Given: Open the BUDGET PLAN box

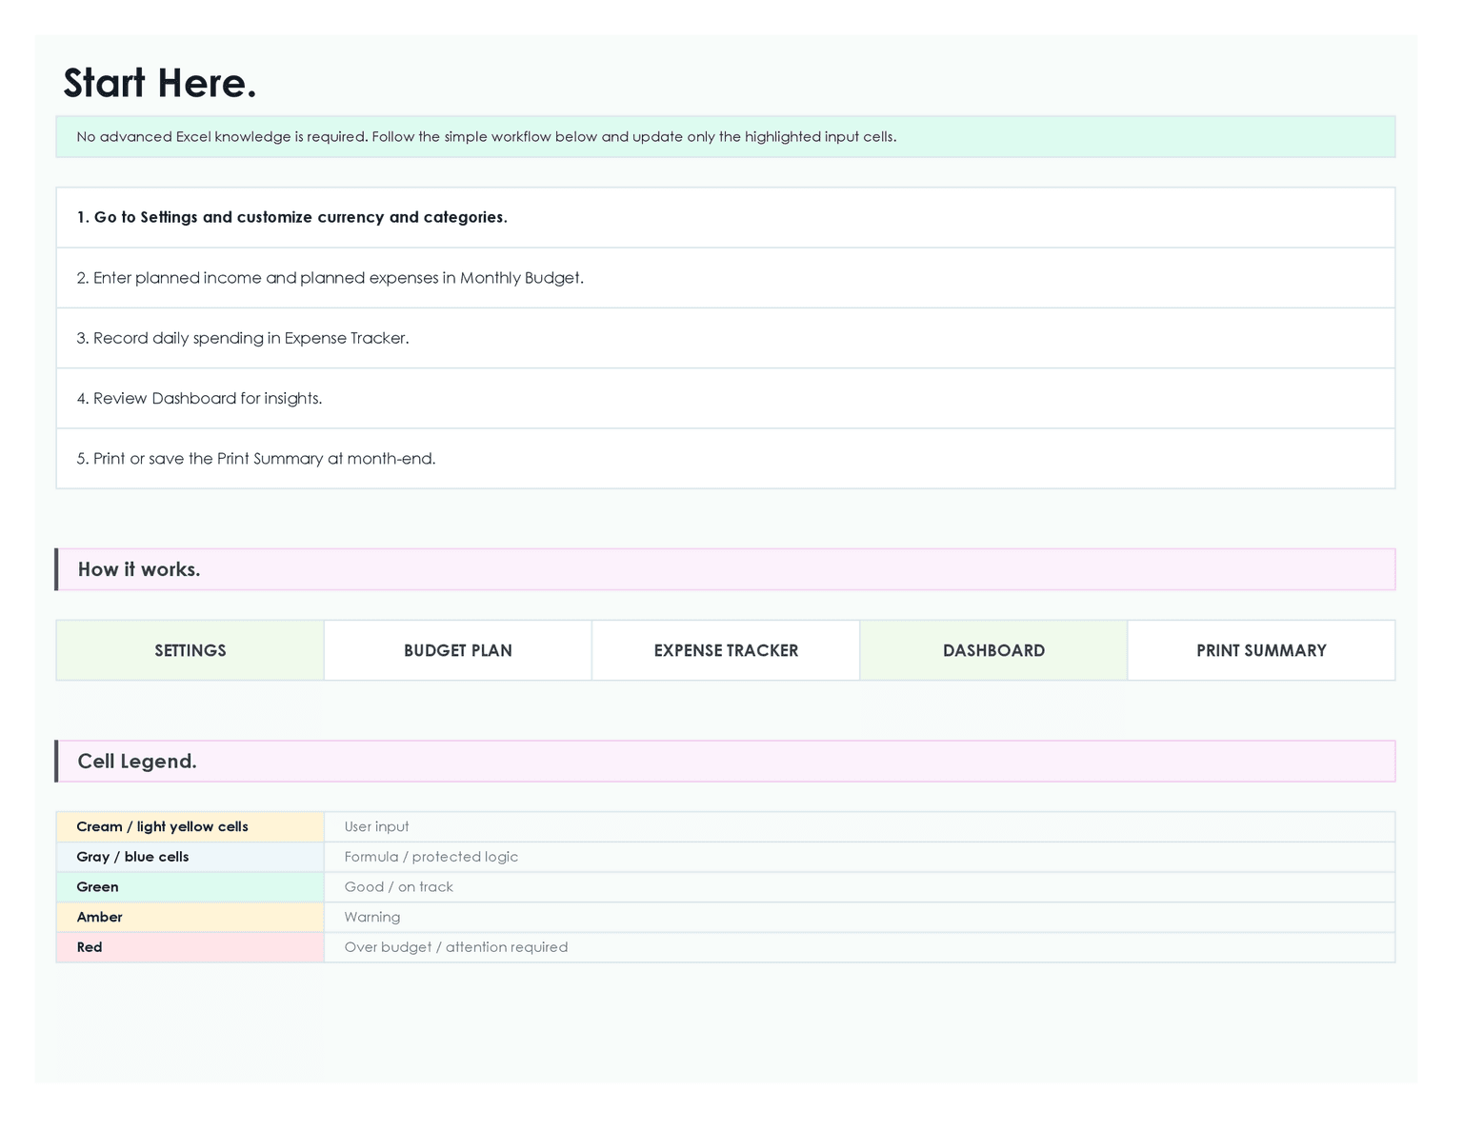Looking at the screenshot, I should 458,650.
